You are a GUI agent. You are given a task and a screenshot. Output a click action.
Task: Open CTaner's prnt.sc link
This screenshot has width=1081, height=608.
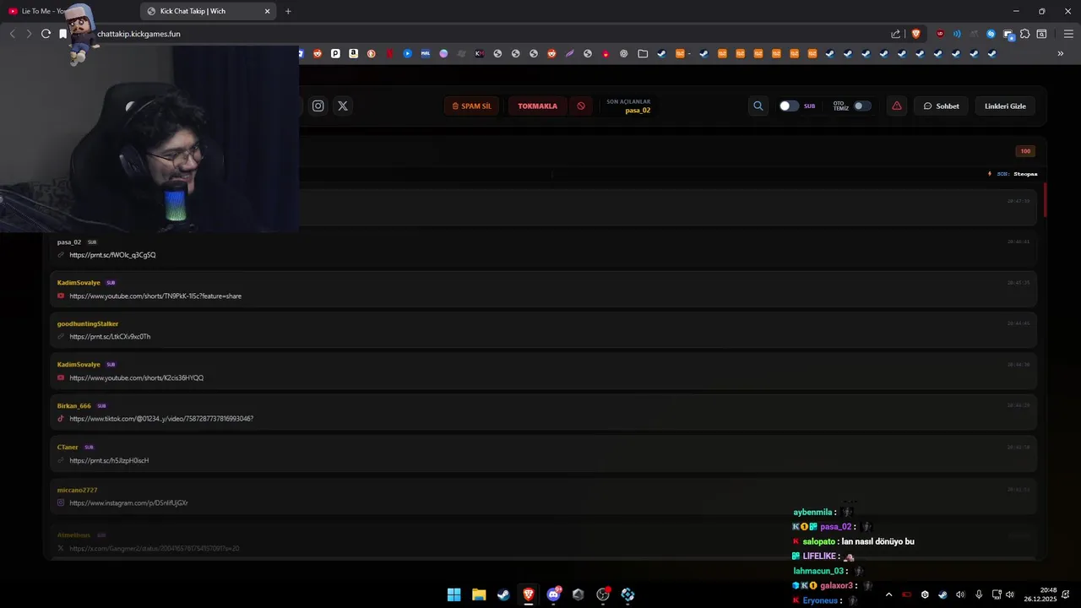(x=109, y=461)
